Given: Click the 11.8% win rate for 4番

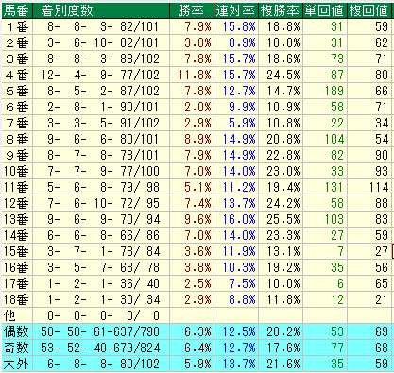Looking at the screenshot, I should coord(195,75).
